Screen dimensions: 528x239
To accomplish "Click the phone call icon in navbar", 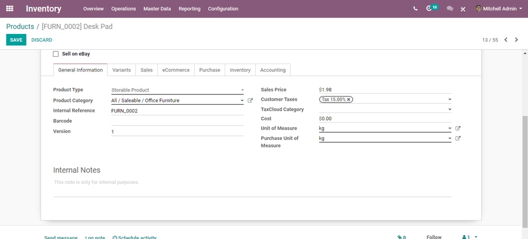I will pos(415,9).
